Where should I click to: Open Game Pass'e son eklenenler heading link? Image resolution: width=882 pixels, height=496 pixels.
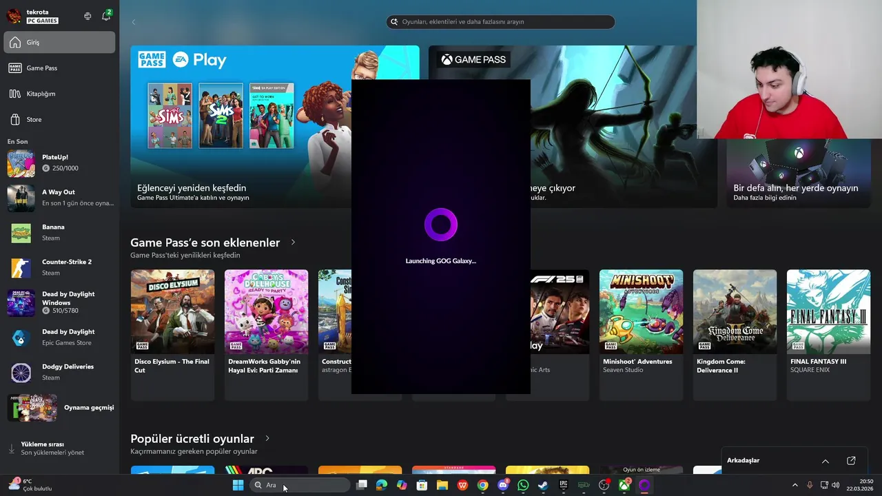point(205,242)
